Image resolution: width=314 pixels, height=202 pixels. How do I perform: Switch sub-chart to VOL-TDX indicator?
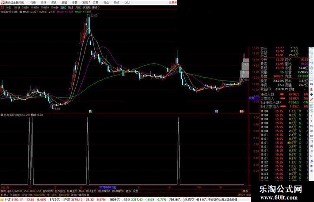click(29, 191)
